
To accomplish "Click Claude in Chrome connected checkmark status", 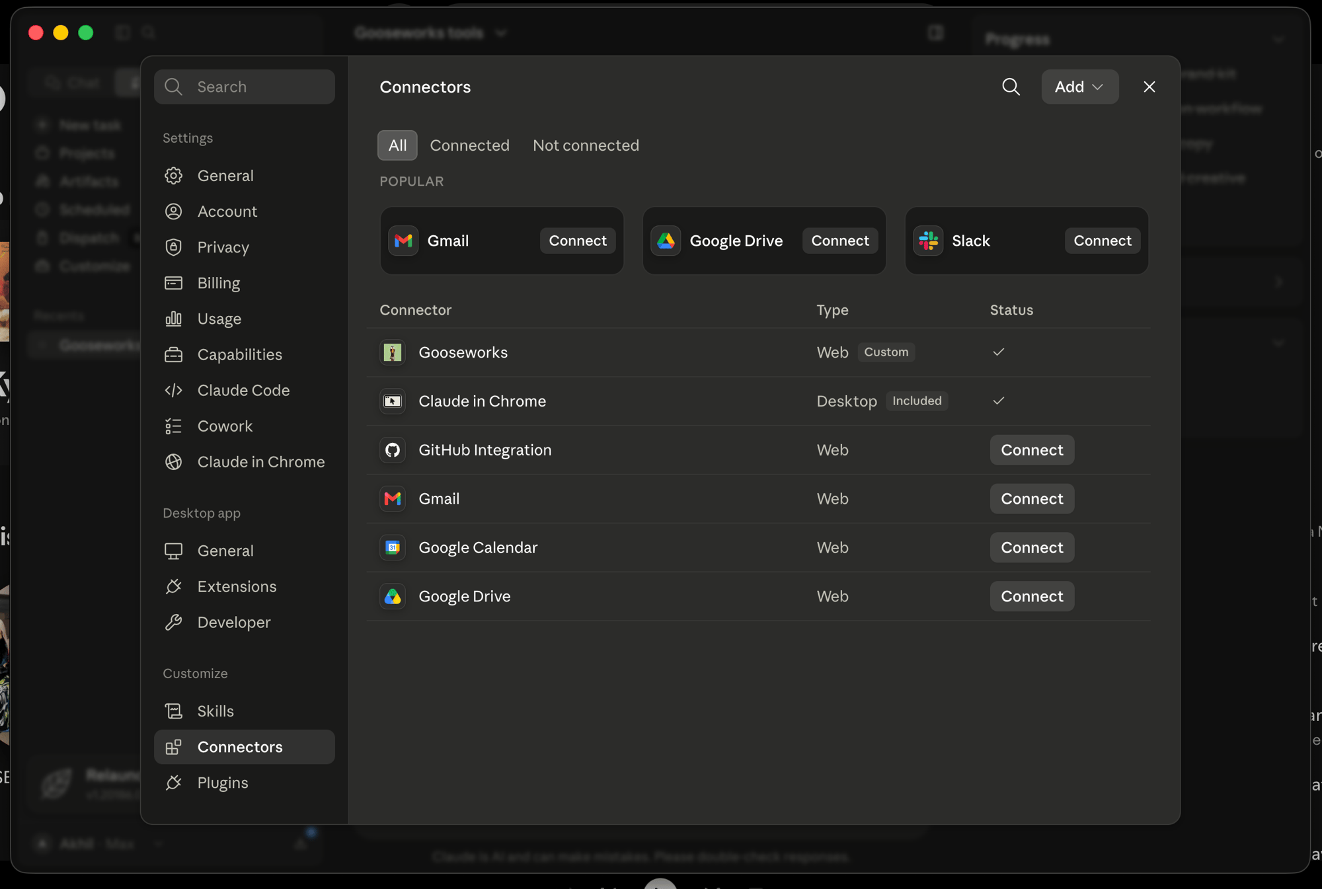I will coord(998,401).
